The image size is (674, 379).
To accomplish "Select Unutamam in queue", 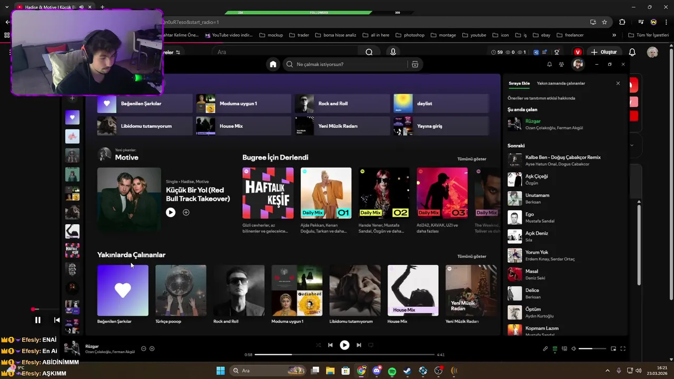I will point(564,198).
